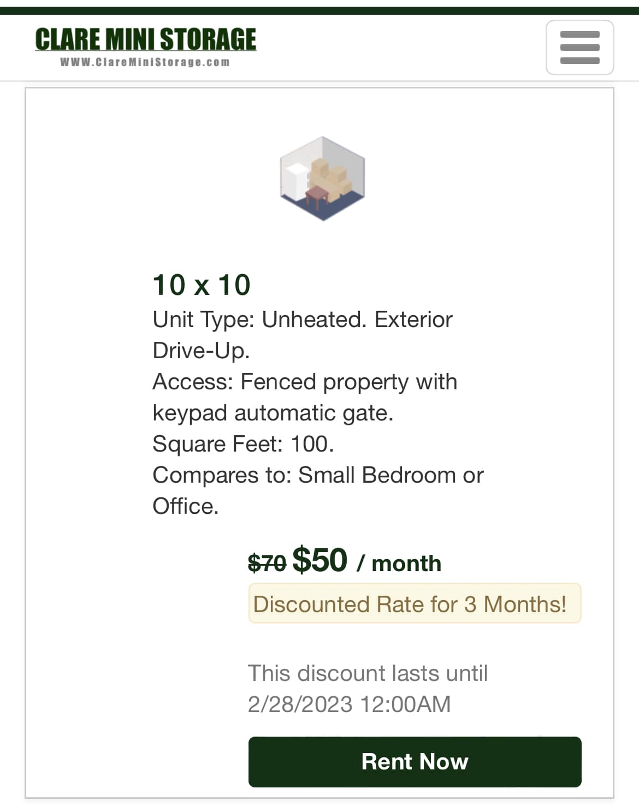Image resolution: width=639 pixels, height=812 pixels.
Task: Select the 10 x 10 unit heading
Action: coord(202,285)
